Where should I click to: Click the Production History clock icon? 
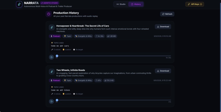(49, 14)
